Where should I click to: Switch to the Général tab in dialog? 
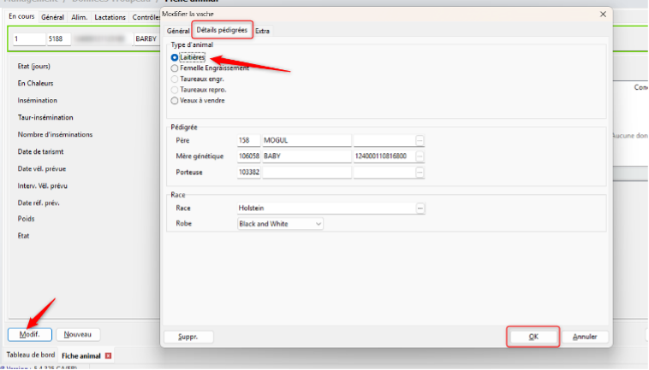coord(178,31)
